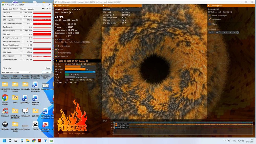The image size is (256, 144).
Task: Enable Log to file in GPU-Z
Action: pos(4,68)
